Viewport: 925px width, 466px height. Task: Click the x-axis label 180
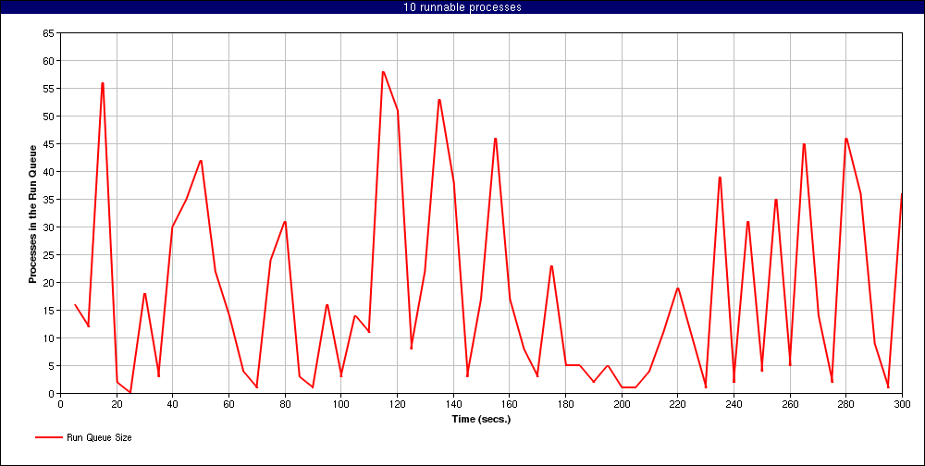pos(565,404)
